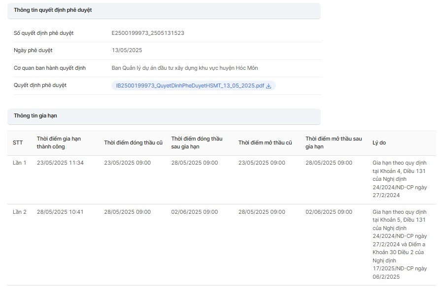Click the Lần 1 reason citing Khoản 4
The height and width of the screenshot is (288, 445).
400,179
